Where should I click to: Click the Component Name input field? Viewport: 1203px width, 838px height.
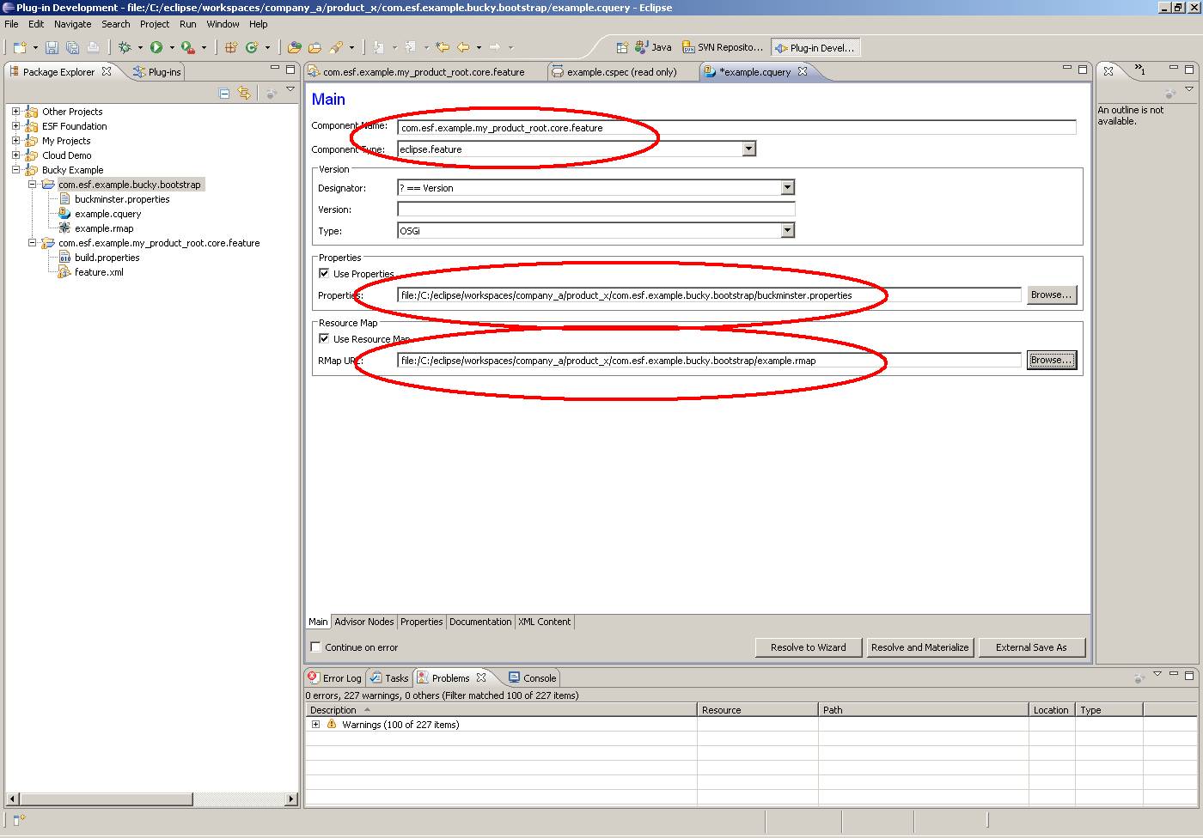pyautogui.click(x=736, y=127)
